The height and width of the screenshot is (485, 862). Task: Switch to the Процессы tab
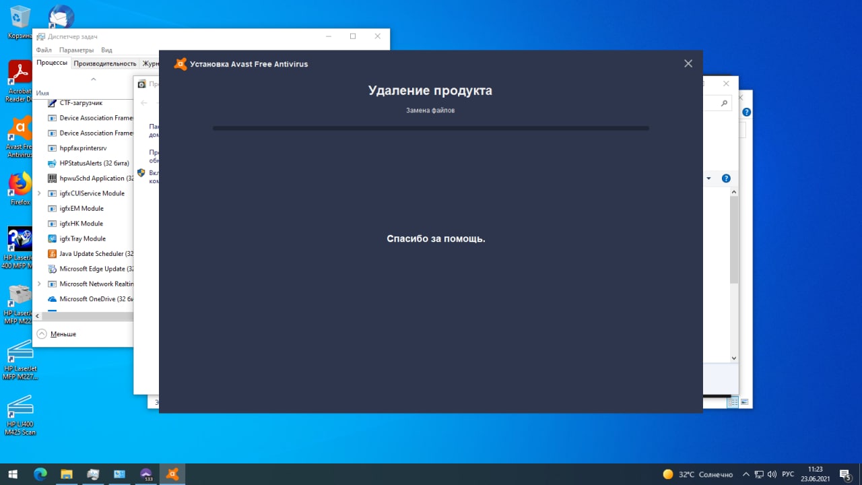(x=52, y=63)
